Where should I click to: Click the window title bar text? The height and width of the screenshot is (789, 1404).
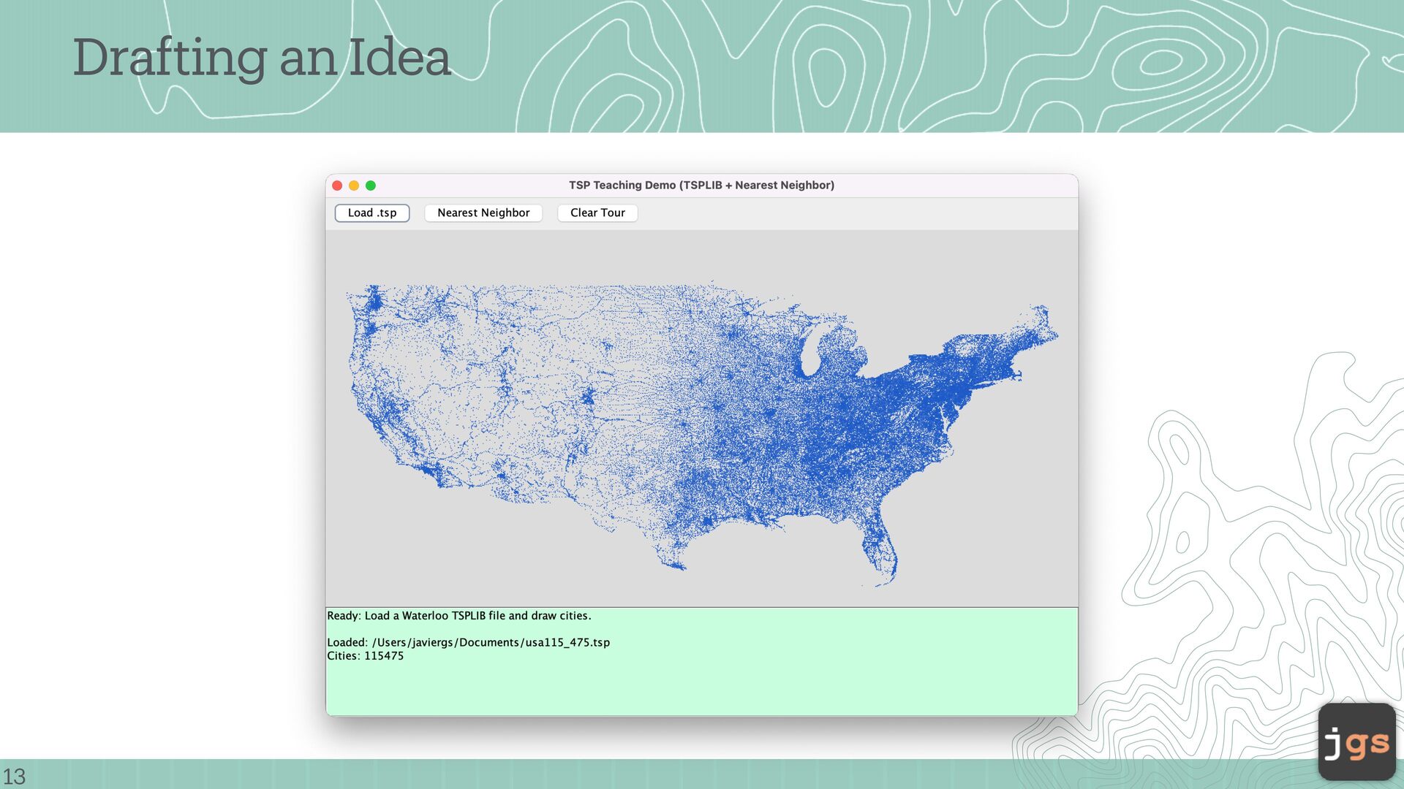click(x=701, y=186)
